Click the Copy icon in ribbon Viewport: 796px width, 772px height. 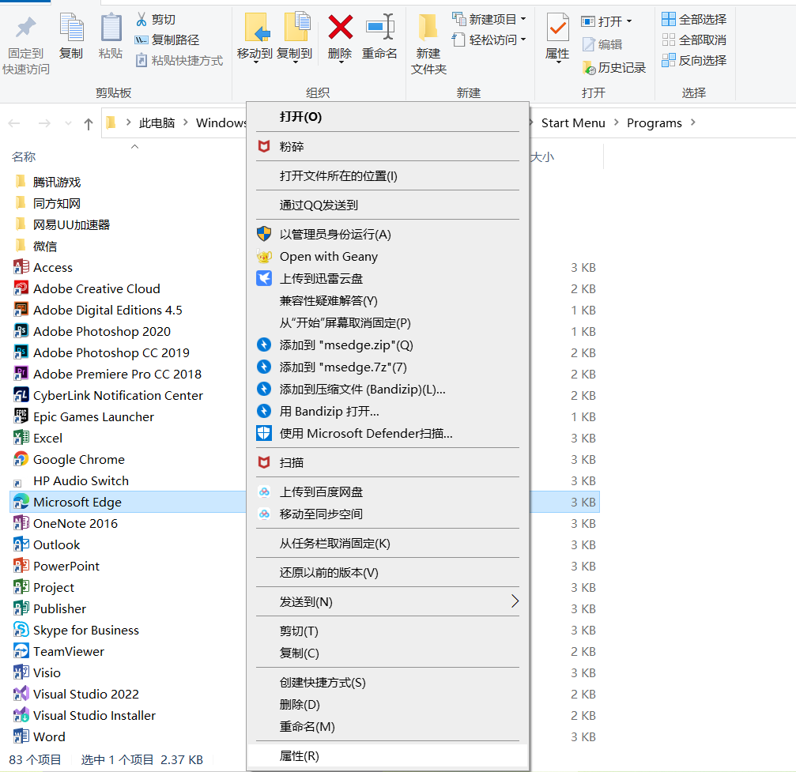coord(72,28)
